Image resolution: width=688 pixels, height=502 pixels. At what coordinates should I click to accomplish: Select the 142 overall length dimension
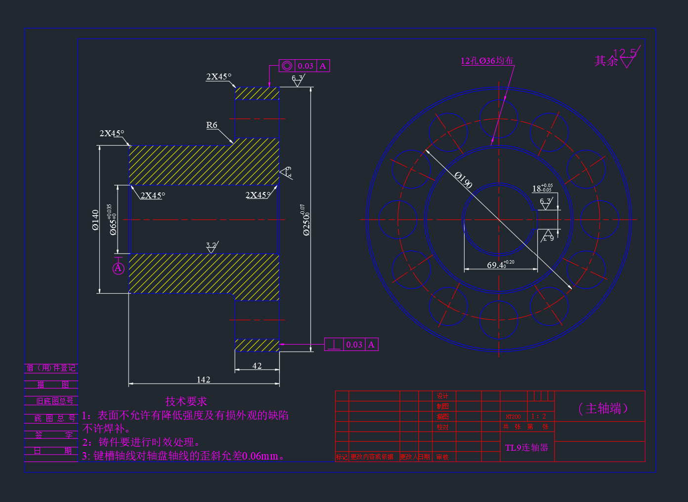point(204,380)
